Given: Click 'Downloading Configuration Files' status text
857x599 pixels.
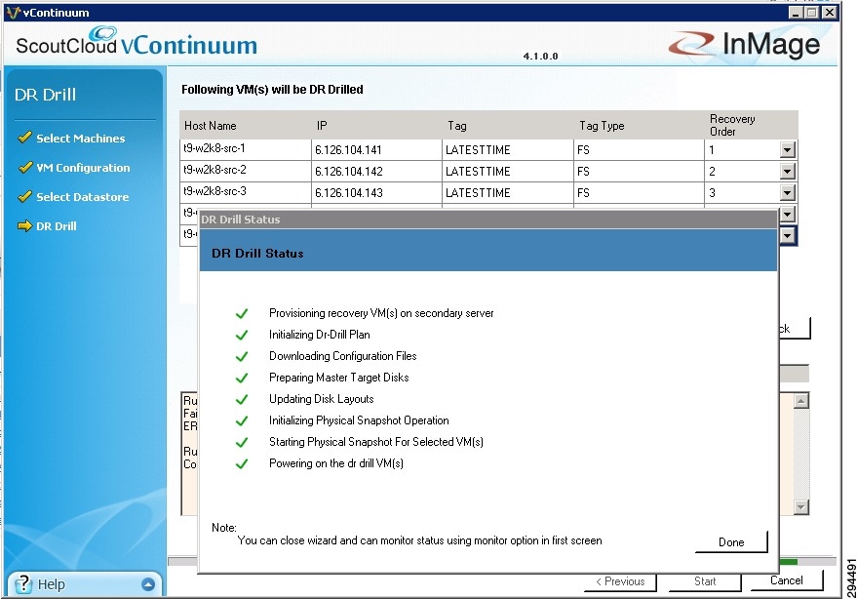Looking at the screenshot, I should (342, 355).
